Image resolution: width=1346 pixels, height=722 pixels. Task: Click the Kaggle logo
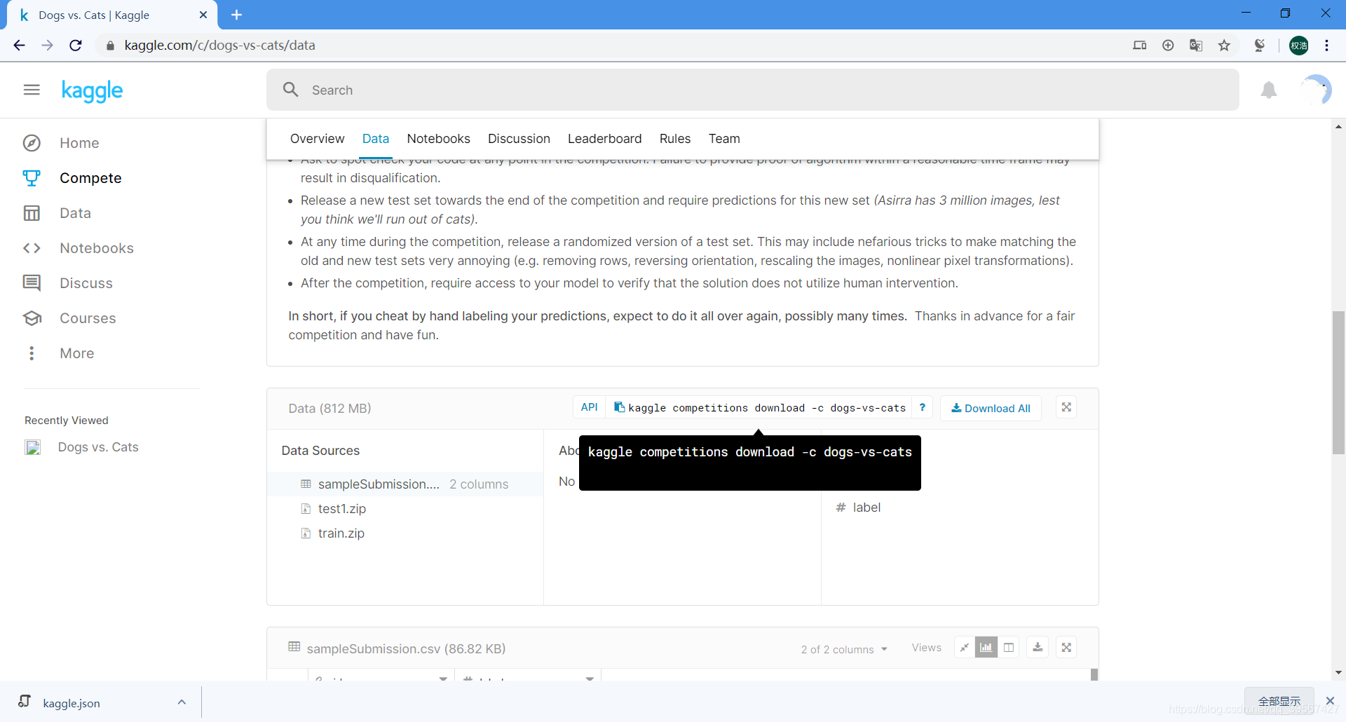point(92,90)
